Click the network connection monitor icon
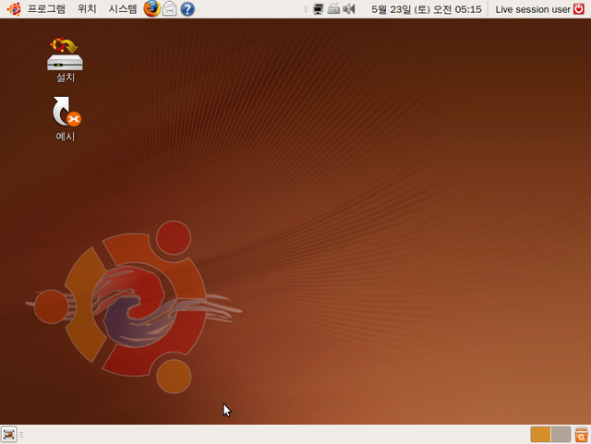The image size is (591, 444). (319, 9)
